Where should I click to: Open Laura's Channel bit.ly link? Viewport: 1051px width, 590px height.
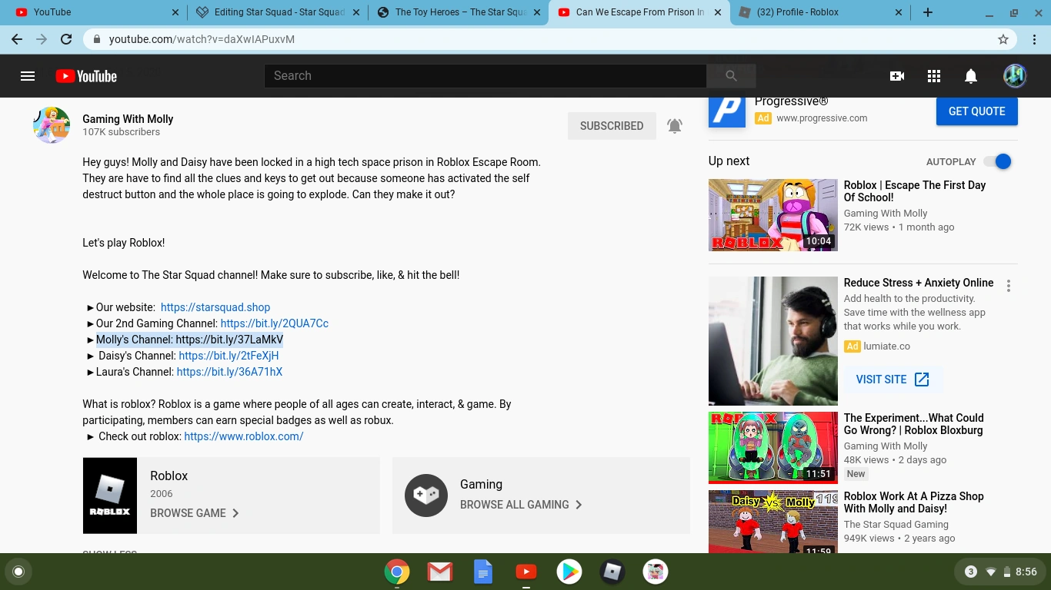[229, 372]
